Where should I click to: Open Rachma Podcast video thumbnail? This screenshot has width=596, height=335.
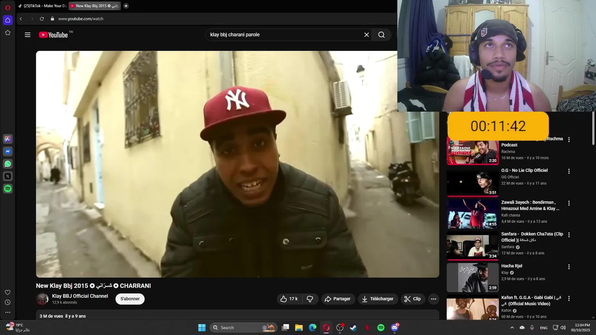tap(473, 151)
